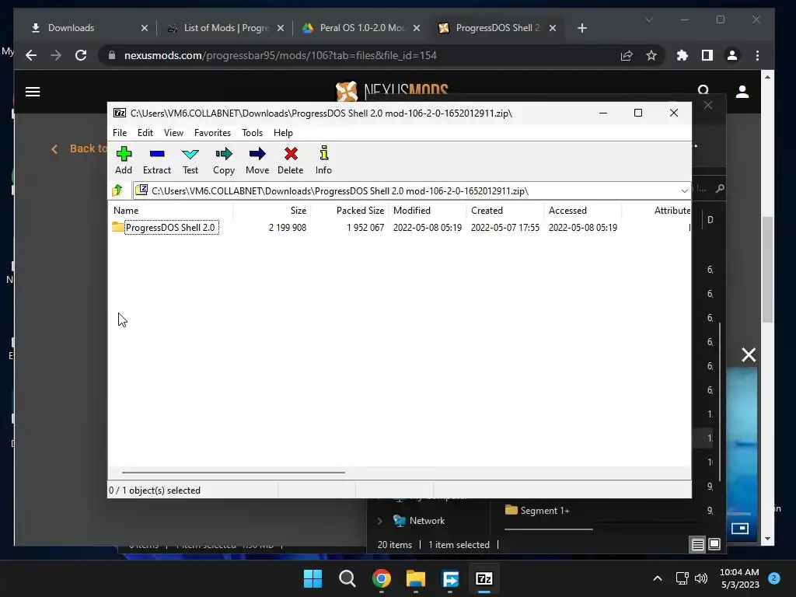Viewport: 796px width, 597px height.
Task: Bookmark this page with star icon
Action: pyautogui.click(x=651, y=55)
